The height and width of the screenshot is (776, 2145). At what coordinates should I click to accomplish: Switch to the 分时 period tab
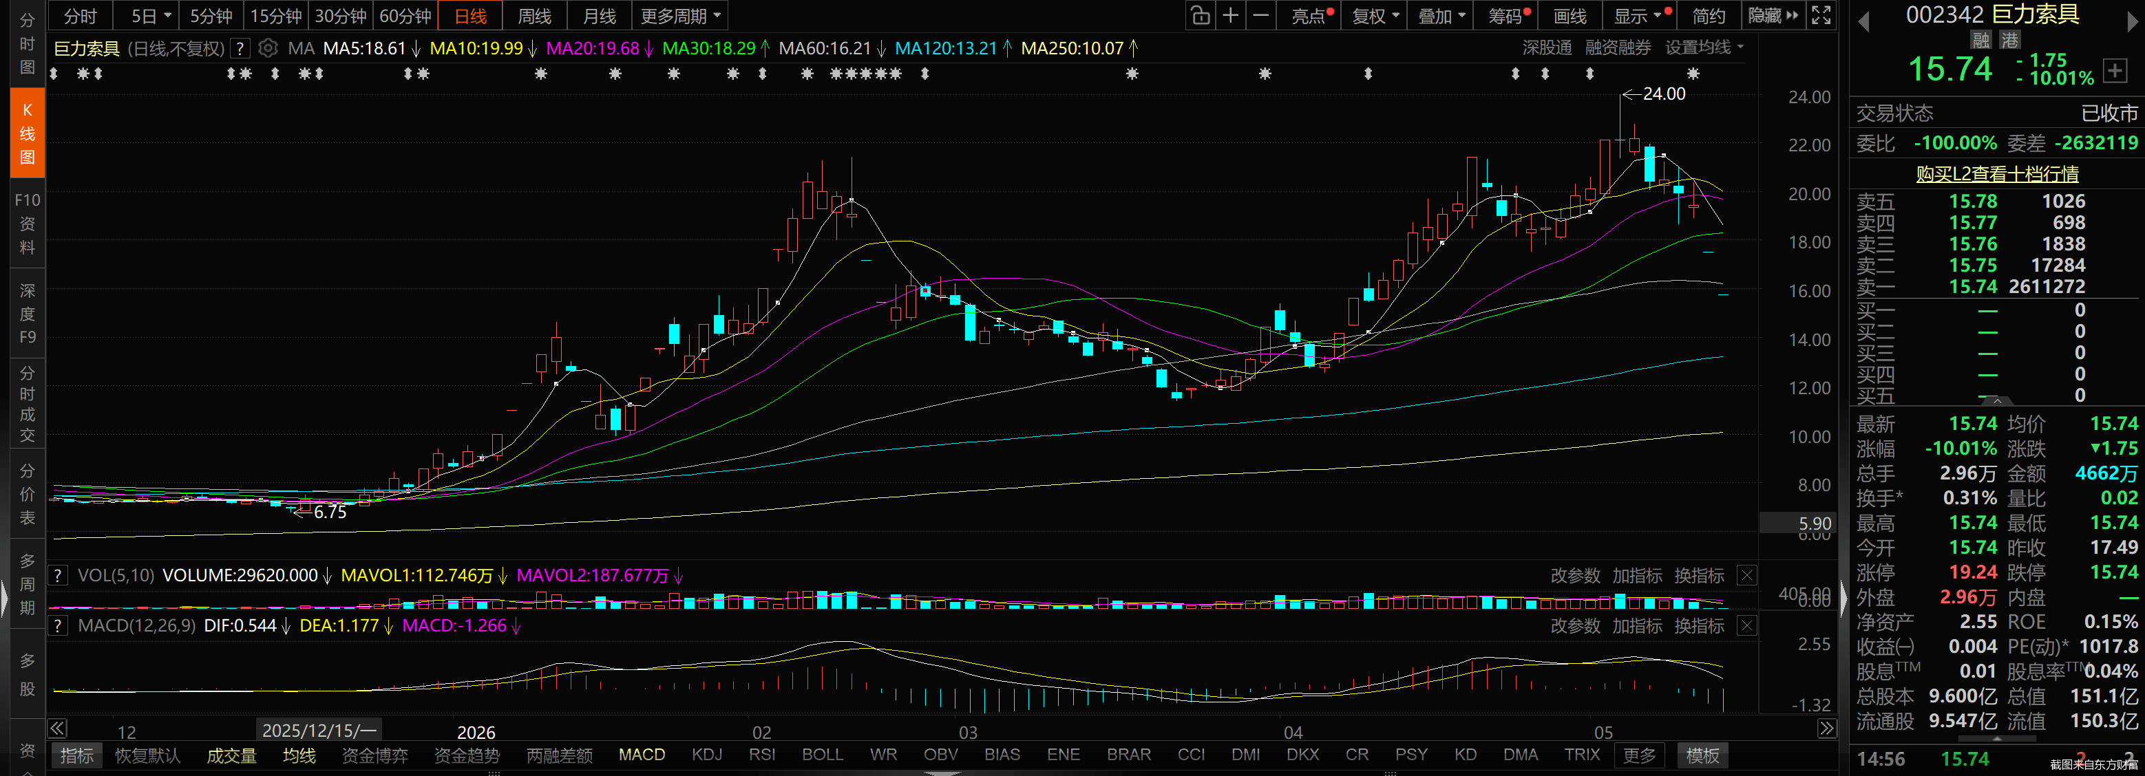click(x=80, y=16)
